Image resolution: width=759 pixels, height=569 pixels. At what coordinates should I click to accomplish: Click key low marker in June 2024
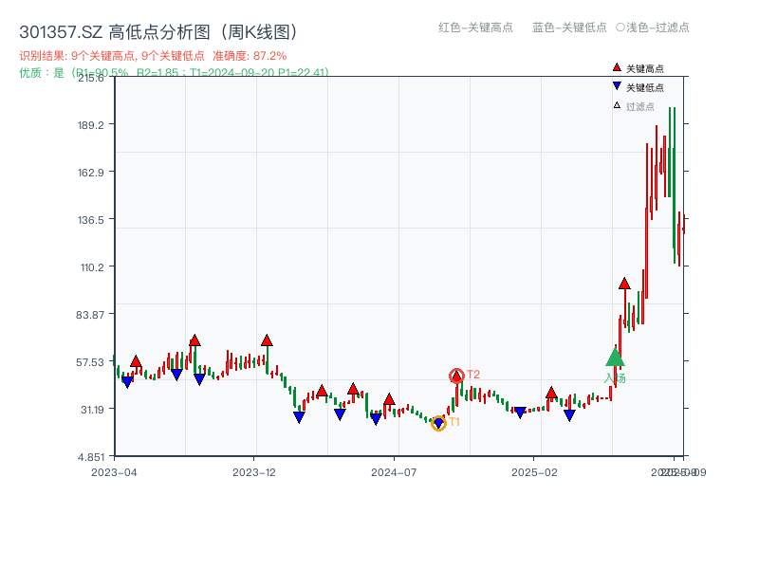(x=376, y=419)
